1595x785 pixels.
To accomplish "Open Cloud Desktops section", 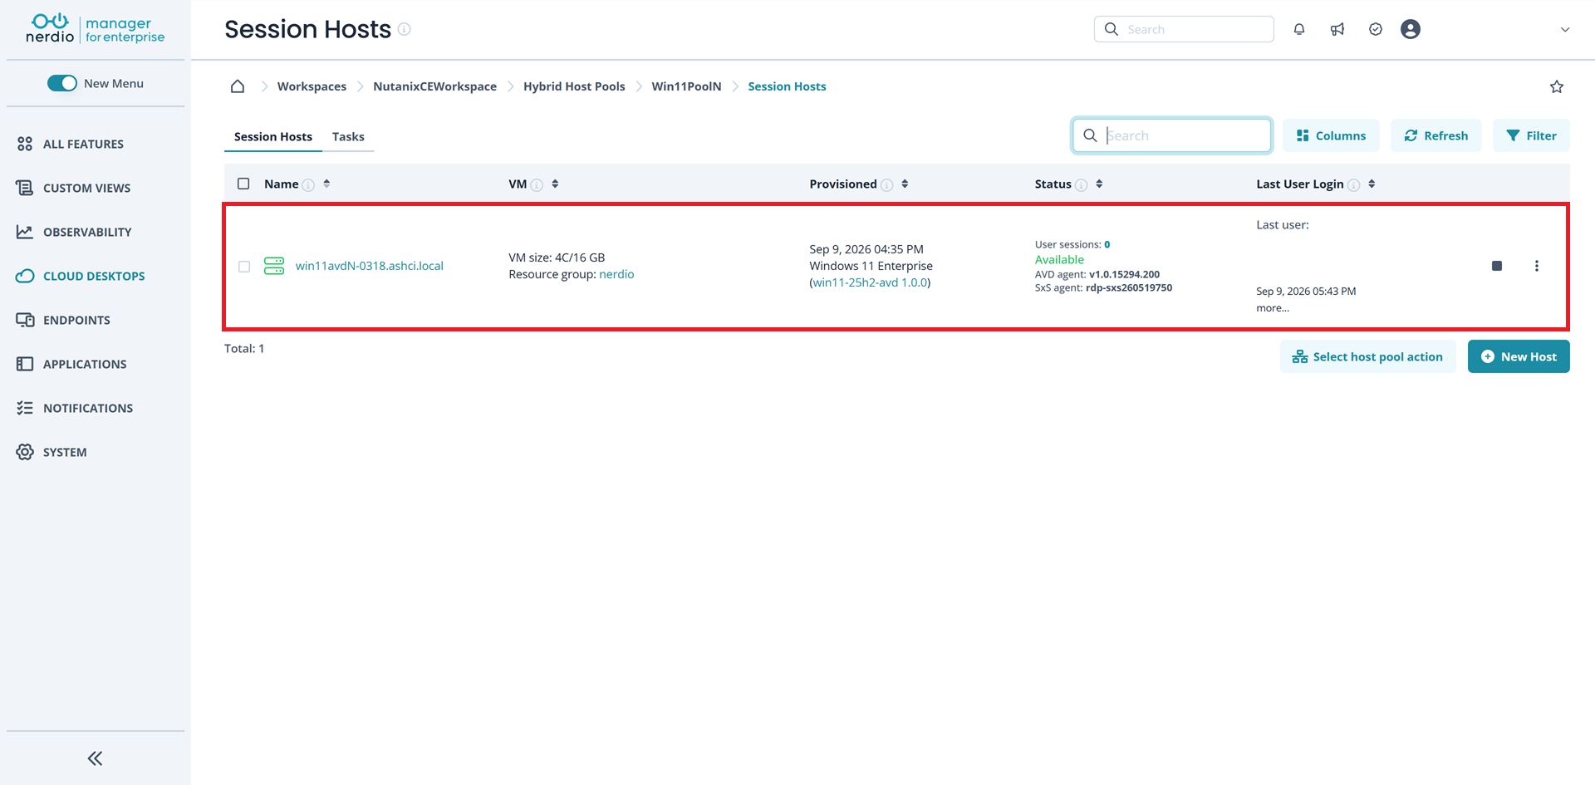I will click(x=81, y=276).
